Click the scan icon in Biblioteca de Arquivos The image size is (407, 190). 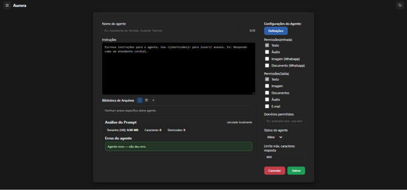point(146,100)
